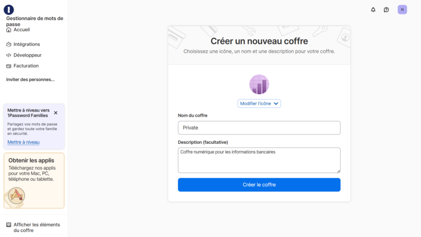Image resolution: width=421 pixels, height=237 pixels.
Task: Click the Créer un nouveau coffre heading
Action: [x=259, y=41]
